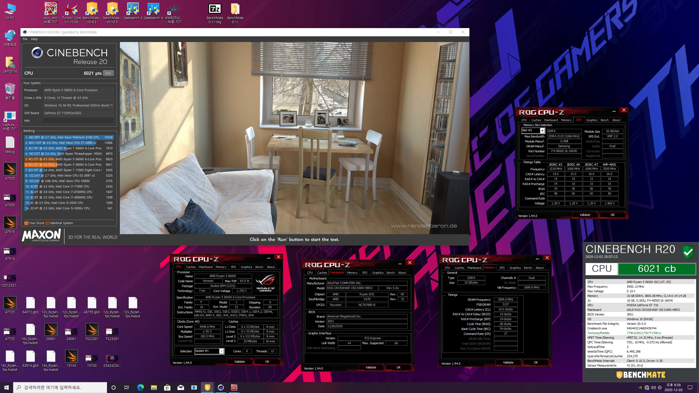Select ranking row Xeon Platinum 8168
Image resolution: width=699 pixels, height=393 pixels.
click(x=69, y=137)
